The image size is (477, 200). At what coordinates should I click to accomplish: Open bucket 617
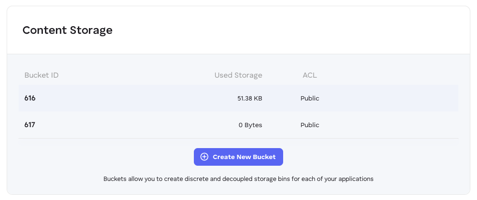coord(30,125)
